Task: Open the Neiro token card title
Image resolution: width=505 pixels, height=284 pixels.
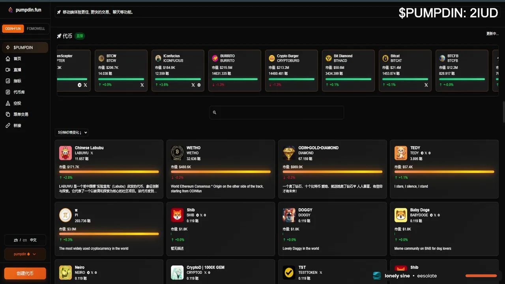Action: pyautogui.click(x=80, y=267)
